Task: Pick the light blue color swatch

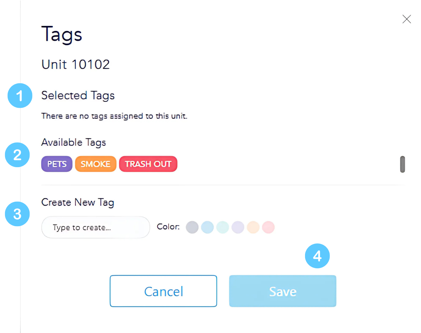Action: pyautogui.click(x=207, y=228)
